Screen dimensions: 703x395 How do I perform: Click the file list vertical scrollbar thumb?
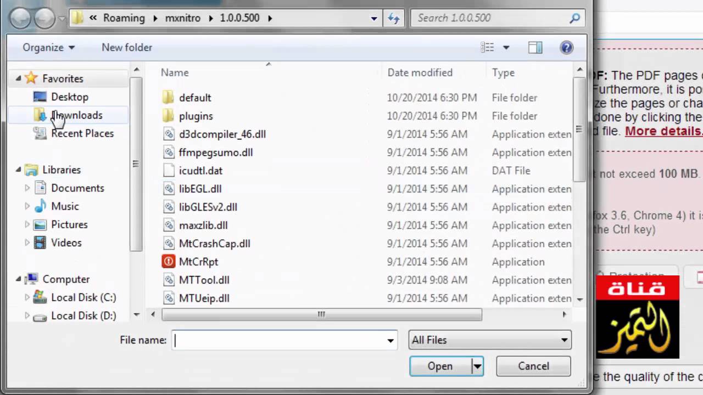[x=579, y=129]
